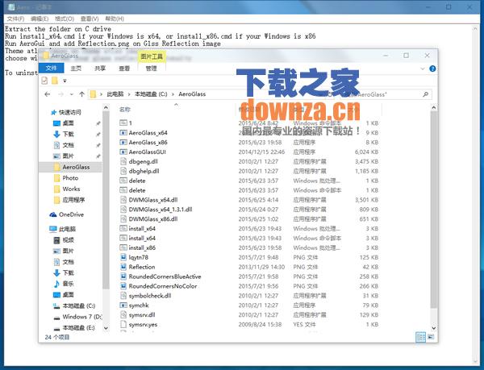Open Notepad Help (帮助) menu
This screenshot has width=484, height=370.
115,19
